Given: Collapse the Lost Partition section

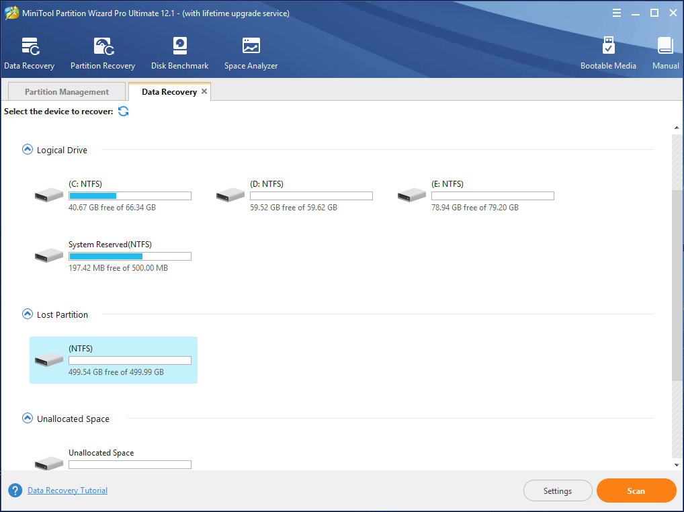Looking at the screenshot, I should tap(28, 314).
